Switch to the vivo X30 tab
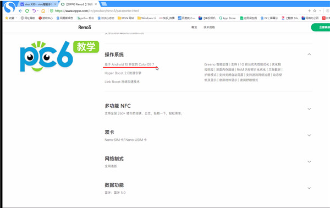The image size is (330, 208). coord(38,4)
